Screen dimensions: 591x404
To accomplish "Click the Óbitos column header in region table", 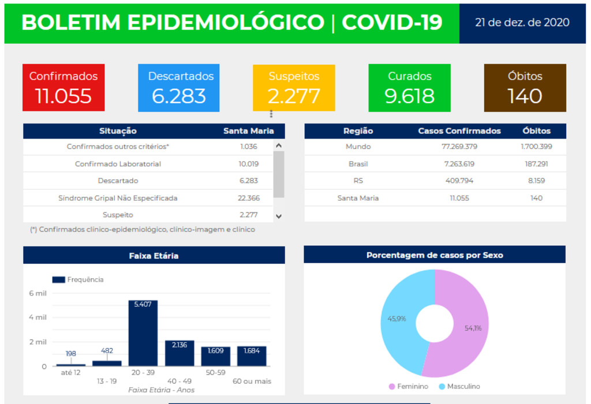I will [536, 131].
